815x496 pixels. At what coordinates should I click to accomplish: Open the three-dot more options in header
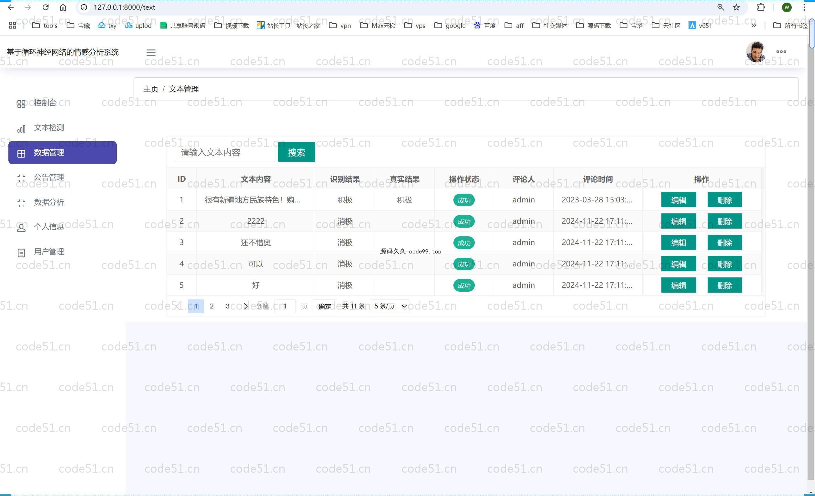point(781,52)
